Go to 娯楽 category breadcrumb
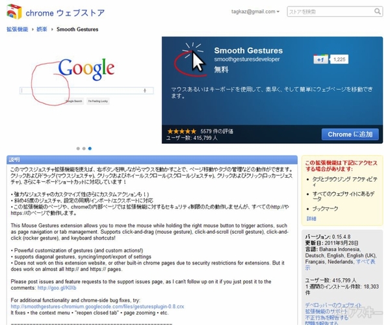This screenshot has width=390, height=325. 42,29
